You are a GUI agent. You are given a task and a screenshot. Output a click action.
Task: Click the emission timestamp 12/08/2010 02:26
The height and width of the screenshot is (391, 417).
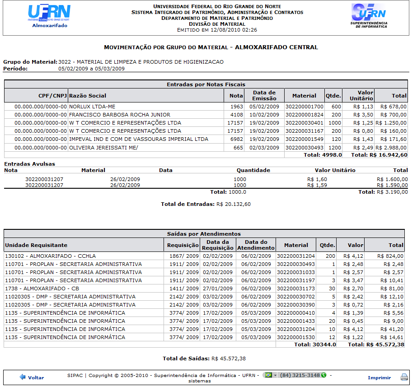234,30
